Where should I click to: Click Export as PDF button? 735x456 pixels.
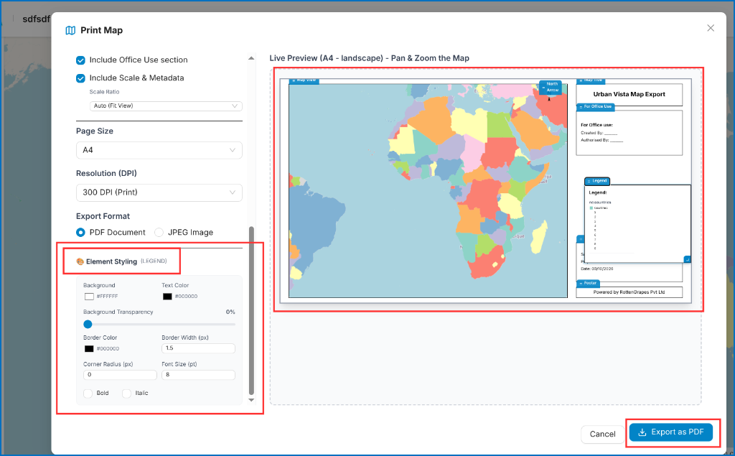click(671, 432)
